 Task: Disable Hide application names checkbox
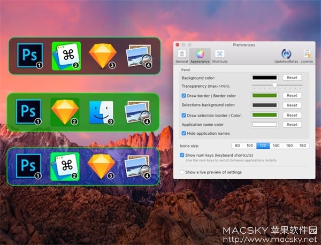tap(184, 133)
